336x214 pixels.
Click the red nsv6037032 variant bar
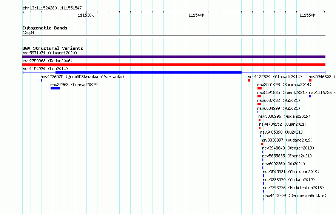click(x=259, y=104)
